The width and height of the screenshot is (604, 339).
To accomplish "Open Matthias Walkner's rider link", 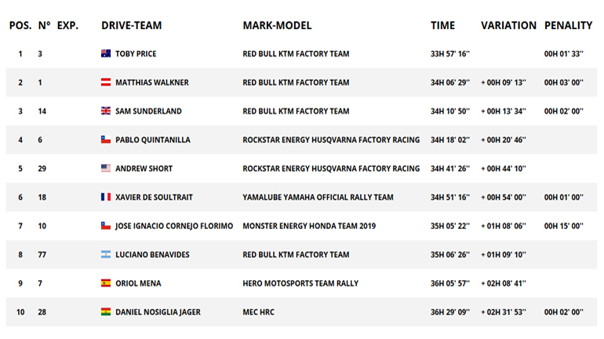I will [x=151, y=83].
